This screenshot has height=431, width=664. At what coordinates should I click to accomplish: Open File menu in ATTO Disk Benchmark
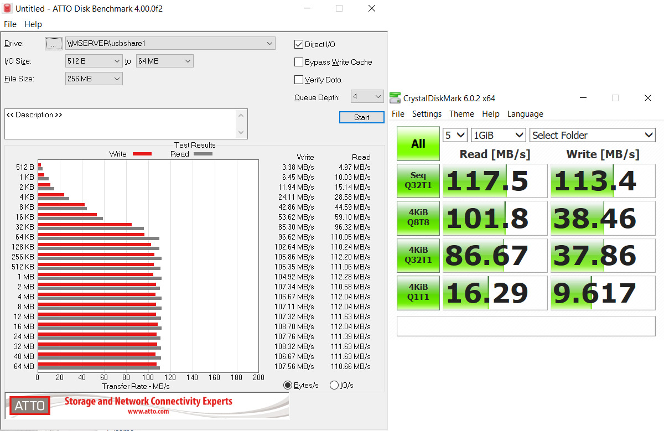(10, 24)
